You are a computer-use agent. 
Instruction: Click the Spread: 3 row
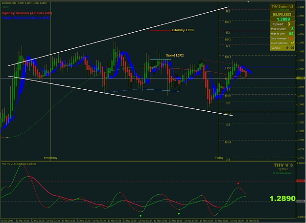tap(282, 24)
